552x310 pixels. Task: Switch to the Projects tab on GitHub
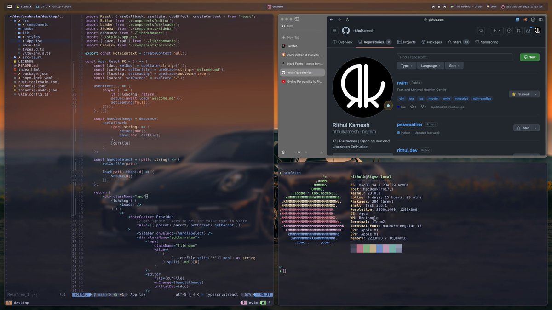(406, 42)
